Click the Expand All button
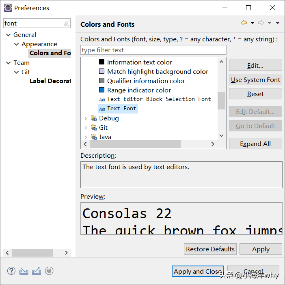The image size is (285, 285). [255, 144]
